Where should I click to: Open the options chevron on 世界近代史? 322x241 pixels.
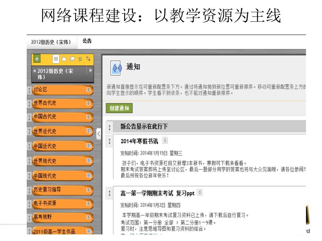[89, 130]
